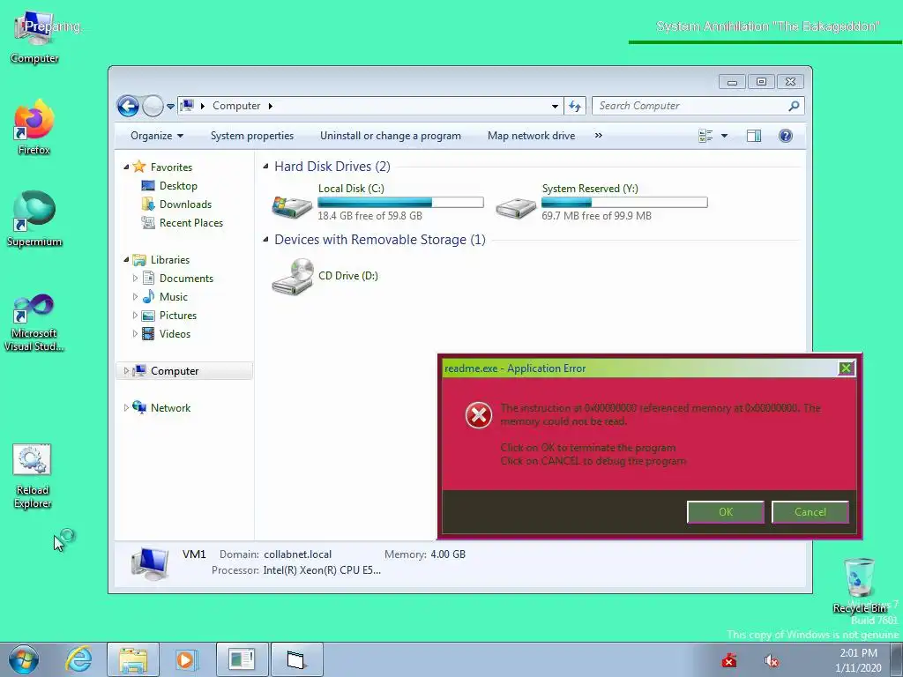Image resolution: width=903 pixels, height=677 pixels.
Task: Collapse the Hard Disk Drives group
Action: (x=265, y=167)
